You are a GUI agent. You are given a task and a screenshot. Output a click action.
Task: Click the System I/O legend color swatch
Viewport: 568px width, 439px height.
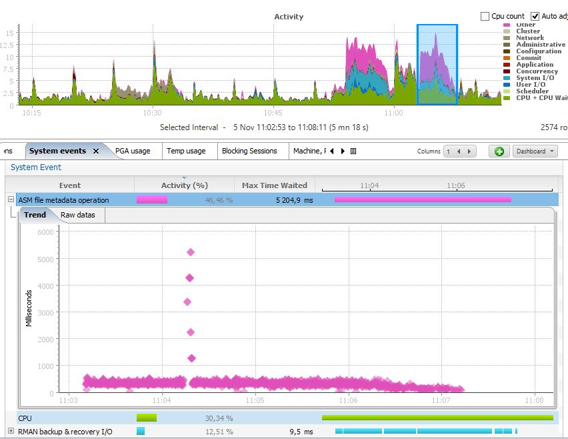click(x=507, y=78)
